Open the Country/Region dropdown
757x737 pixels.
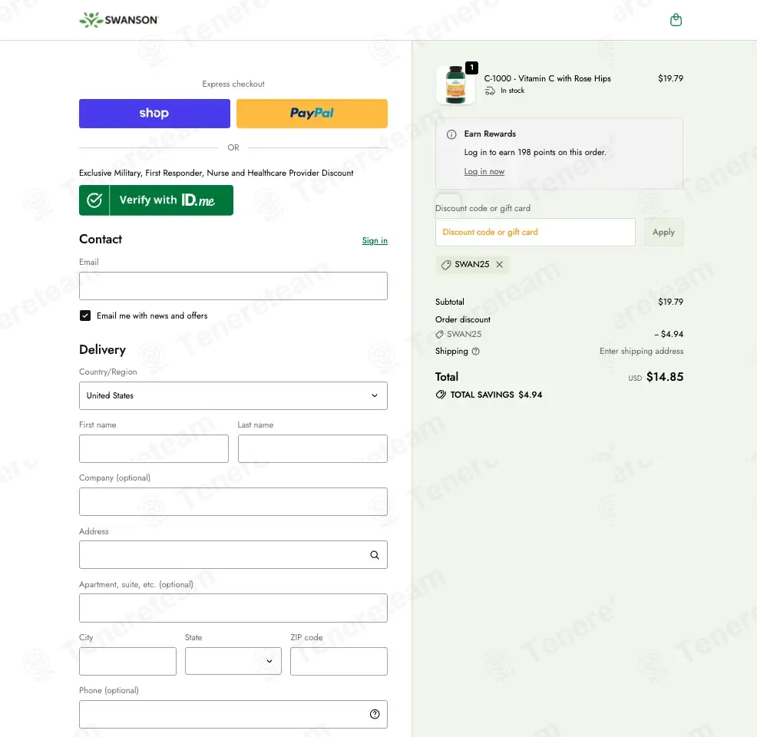(233, 396)
